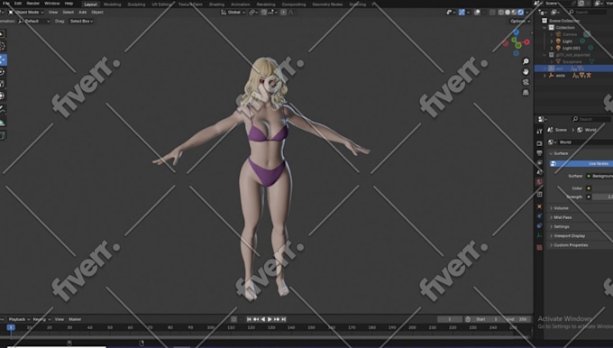Select the Select Box tool in left toolbar
The image size is (613, 348).
pyautogui.click(x=2, y=34)
